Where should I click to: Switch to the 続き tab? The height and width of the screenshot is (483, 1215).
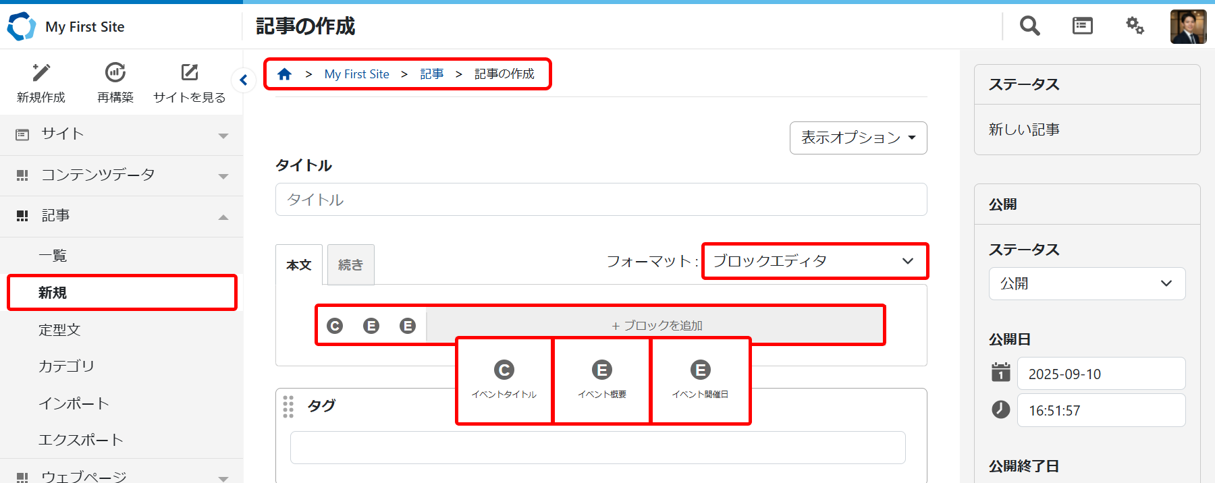click(350, 265)
